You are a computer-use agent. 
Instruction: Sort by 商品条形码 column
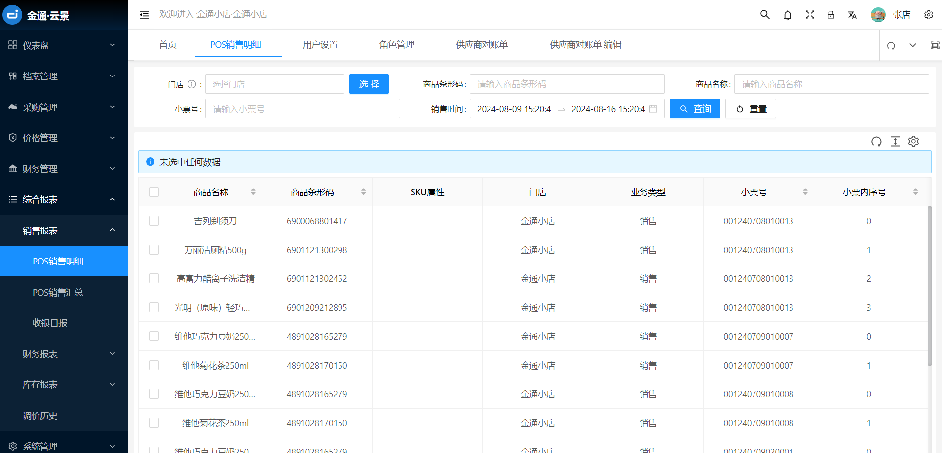(x=364, y=192)
